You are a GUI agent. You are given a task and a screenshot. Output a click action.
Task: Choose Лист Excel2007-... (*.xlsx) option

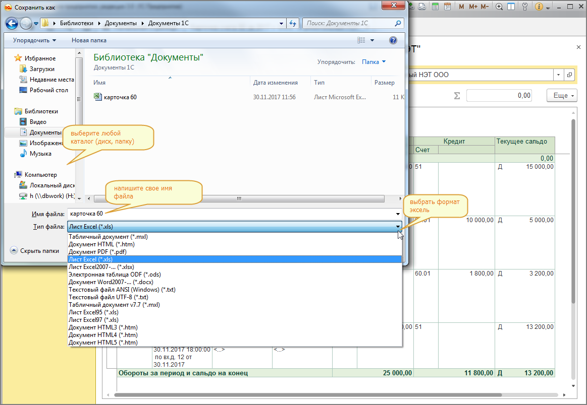pos(101,266)
